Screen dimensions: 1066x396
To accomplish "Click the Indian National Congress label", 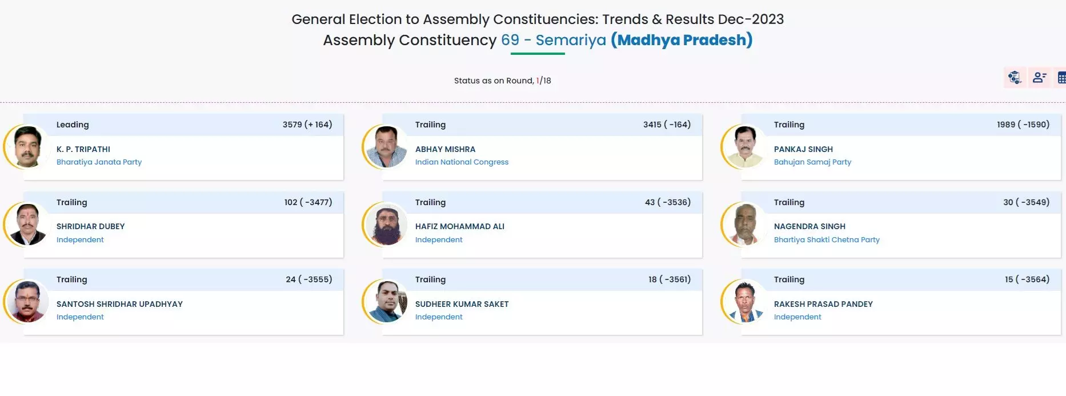I will (462, 162).
